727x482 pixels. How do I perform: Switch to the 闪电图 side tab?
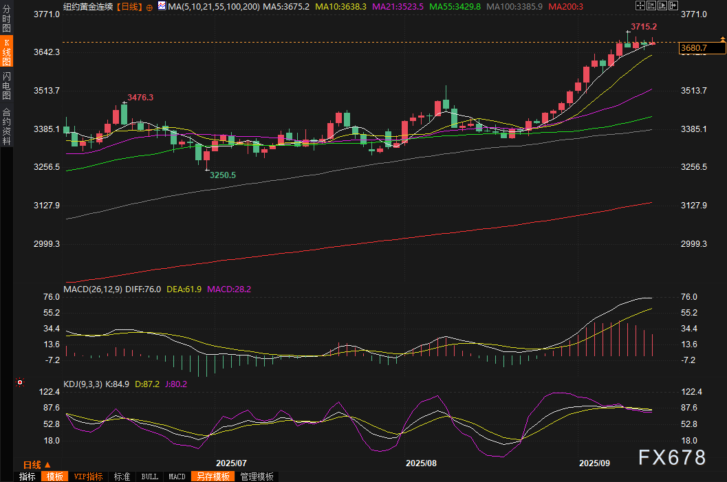(x=6, y=85)
